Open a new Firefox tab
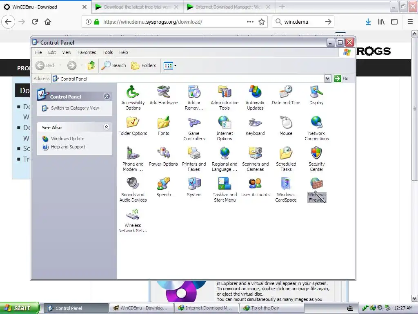The height and width of the screenshot is (314, 418). [282, 7]
